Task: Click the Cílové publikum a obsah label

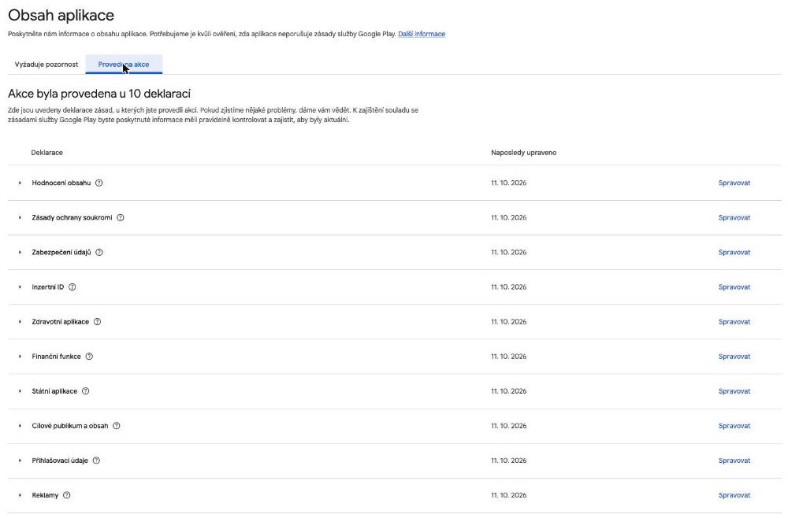Action: (70, 426)
